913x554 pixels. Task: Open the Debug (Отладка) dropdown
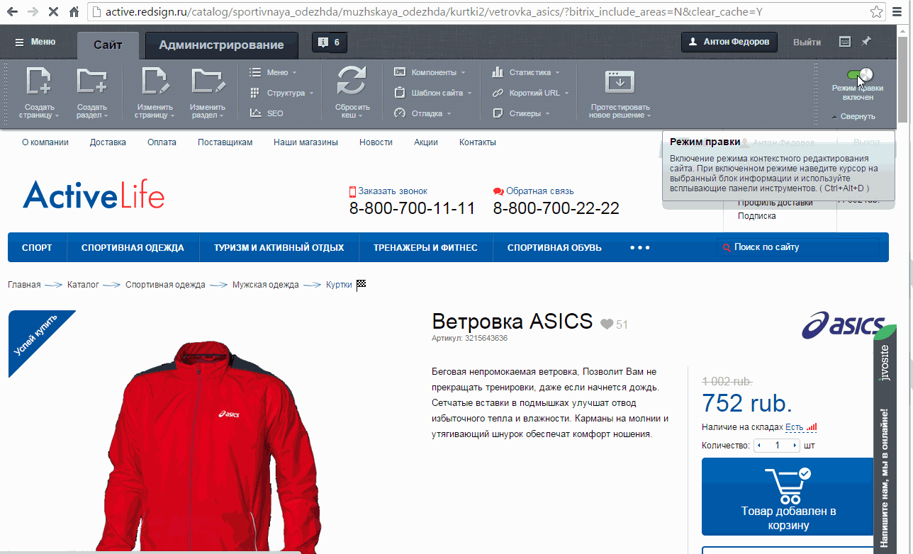coord(422,113)
